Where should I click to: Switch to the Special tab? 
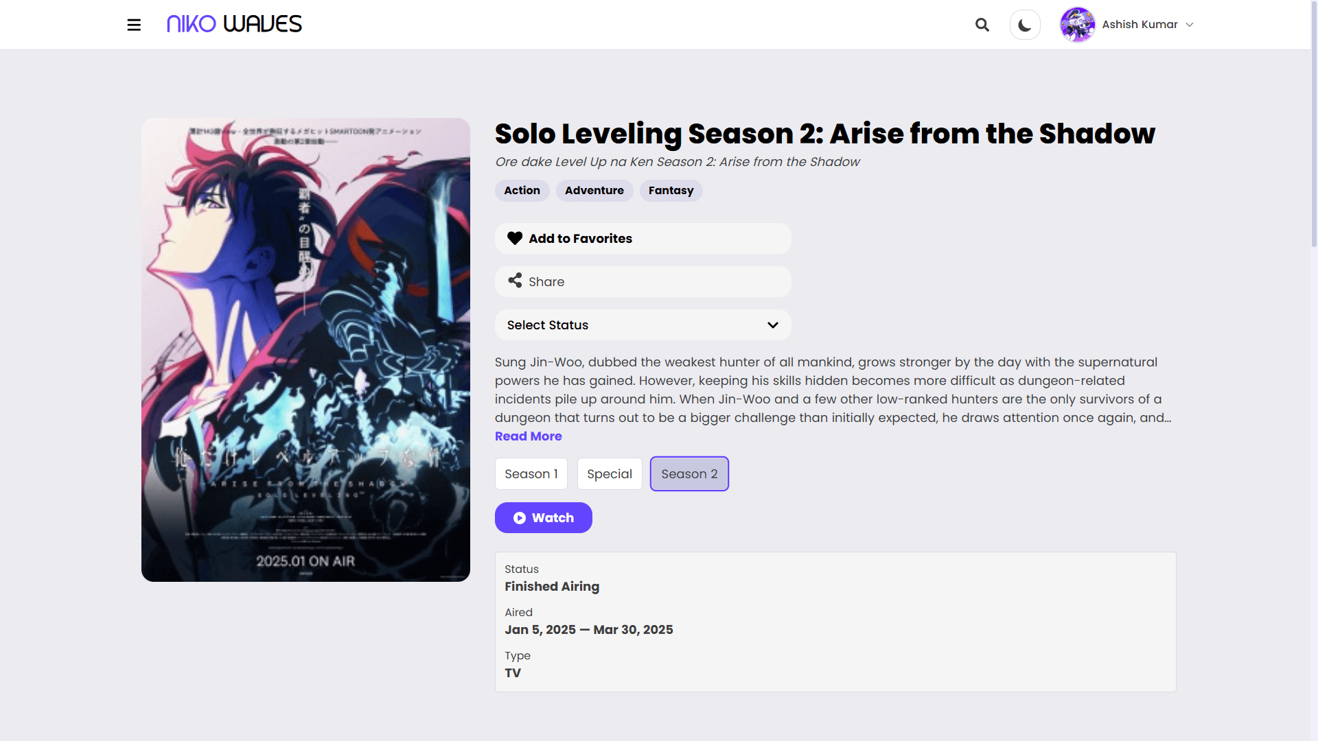point(610,474)
